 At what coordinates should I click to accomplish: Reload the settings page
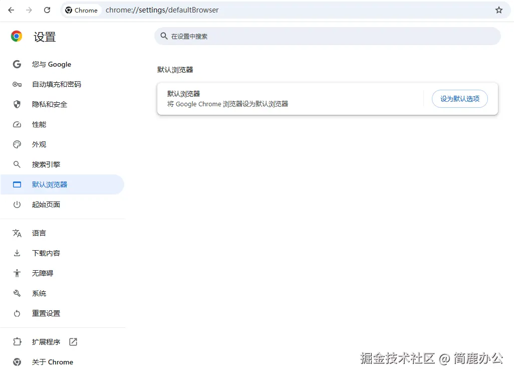pos(47,10)
